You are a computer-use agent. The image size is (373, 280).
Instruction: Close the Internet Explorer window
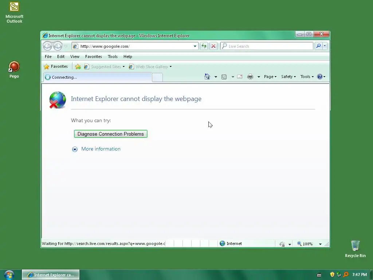tap(321, 34)
